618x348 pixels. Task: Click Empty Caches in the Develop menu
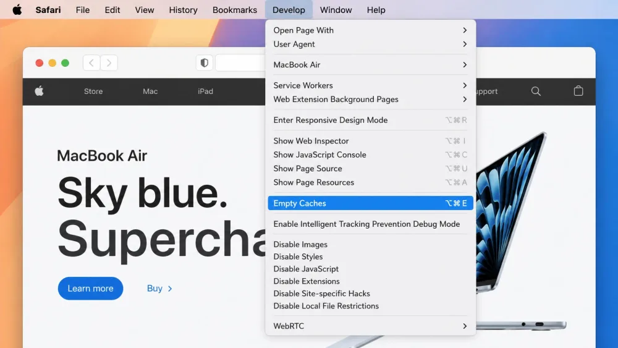click(370, 203)
